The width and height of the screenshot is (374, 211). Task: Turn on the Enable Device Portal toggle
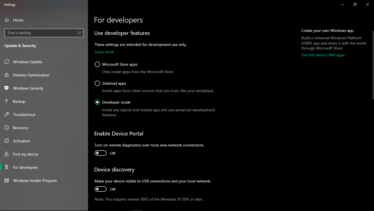[x=101, y=153]
